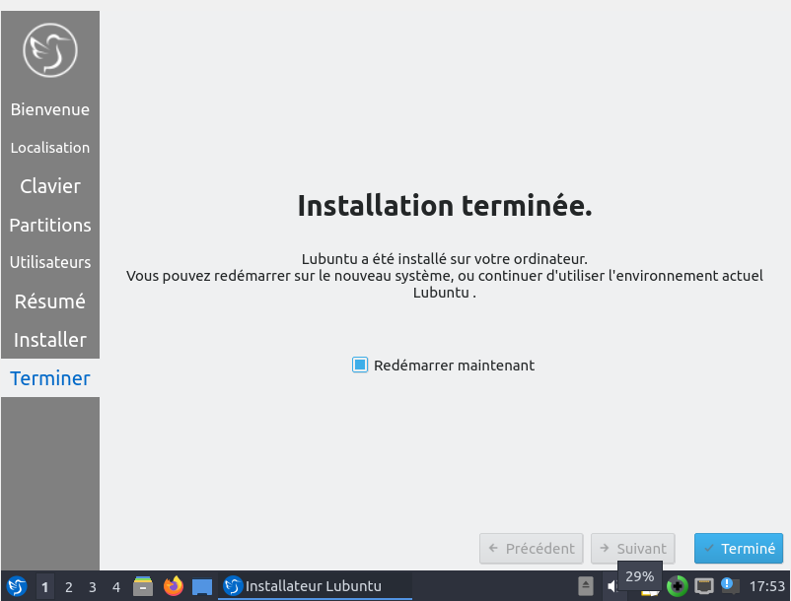Click the Installateur Lubuntu taskbar entry
This screenshot has height=601, width=791.
315,586
